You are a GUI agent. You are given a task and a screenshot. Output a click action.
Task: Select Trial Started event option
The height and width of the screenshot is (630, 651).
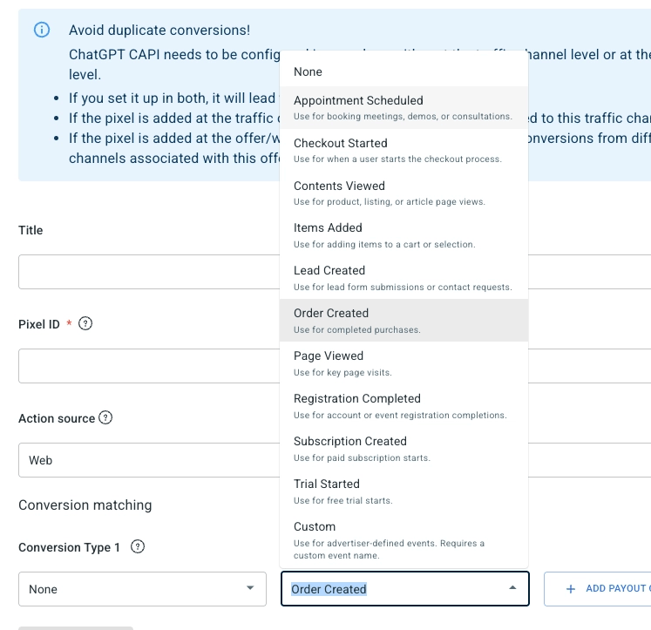(404, 491)
